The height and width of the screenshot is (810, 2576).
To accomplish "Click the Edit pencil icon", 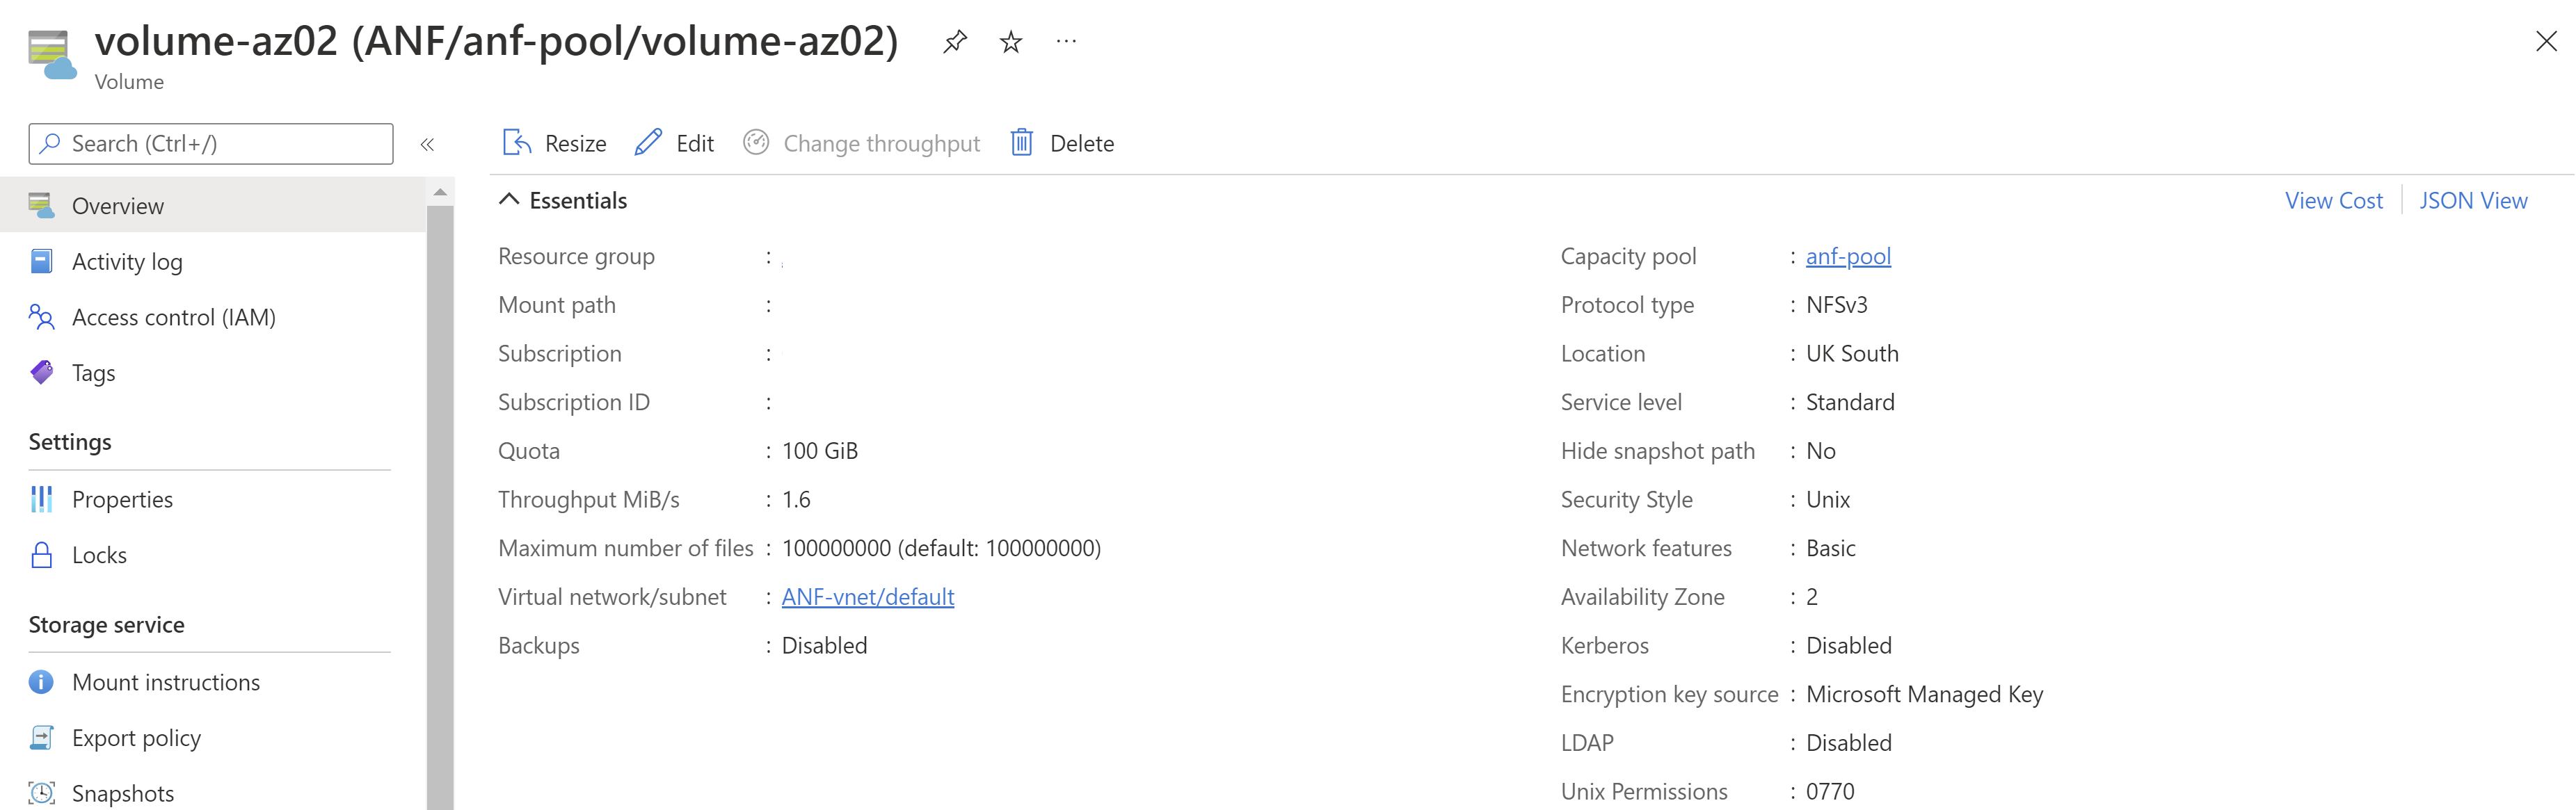I will coord(648,143).
